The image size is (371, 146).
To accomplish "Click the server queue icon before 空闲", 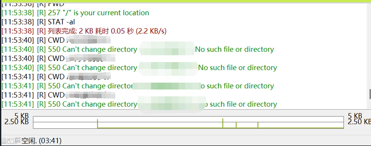I will point(17,140).
